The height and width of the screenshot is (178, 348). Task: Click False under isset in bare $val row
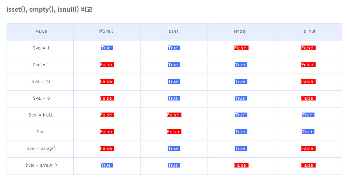174,132
